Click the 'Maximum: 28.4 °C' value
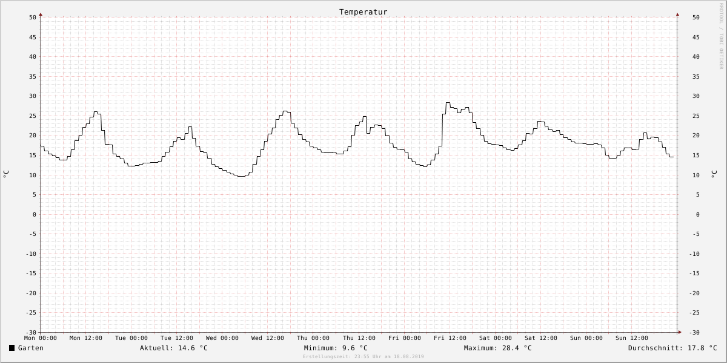 (x=498, y=348)
